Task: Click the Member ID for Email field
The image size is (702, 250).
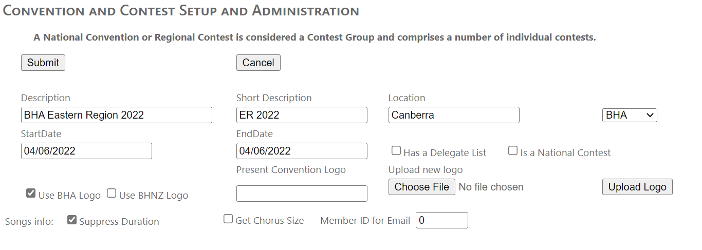Action: 441,220
